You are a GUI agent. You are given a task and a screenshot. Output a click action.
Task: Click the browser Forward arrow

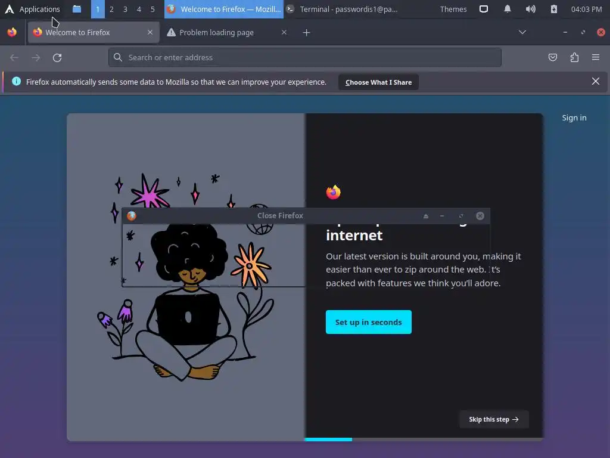click(x=36, y=58)
